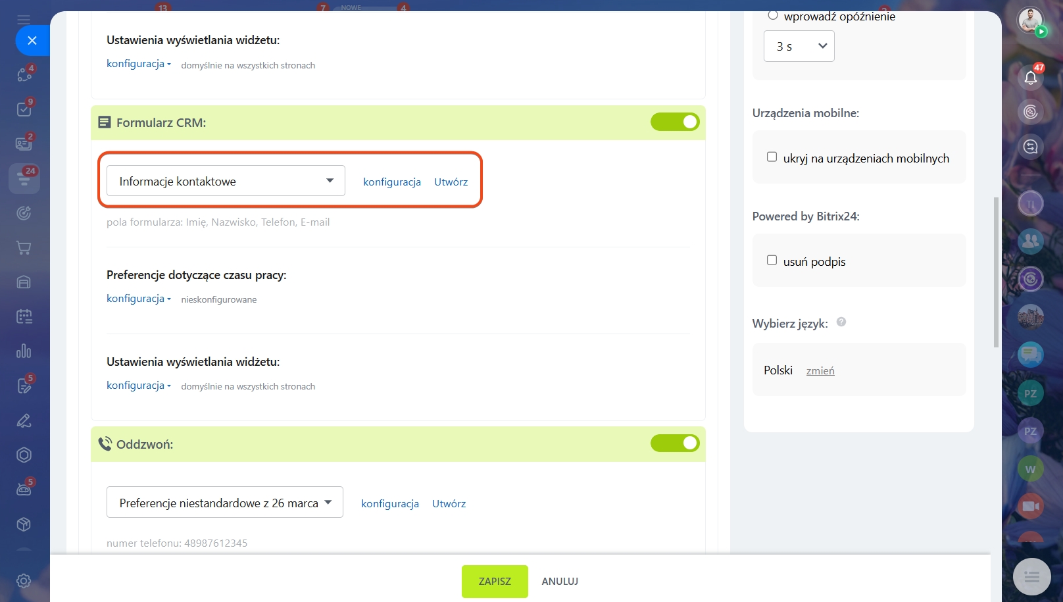Open the Informacje kontaktowe dropdown
The width and height of the screenshot is (1063, 602).
[226, 181]
